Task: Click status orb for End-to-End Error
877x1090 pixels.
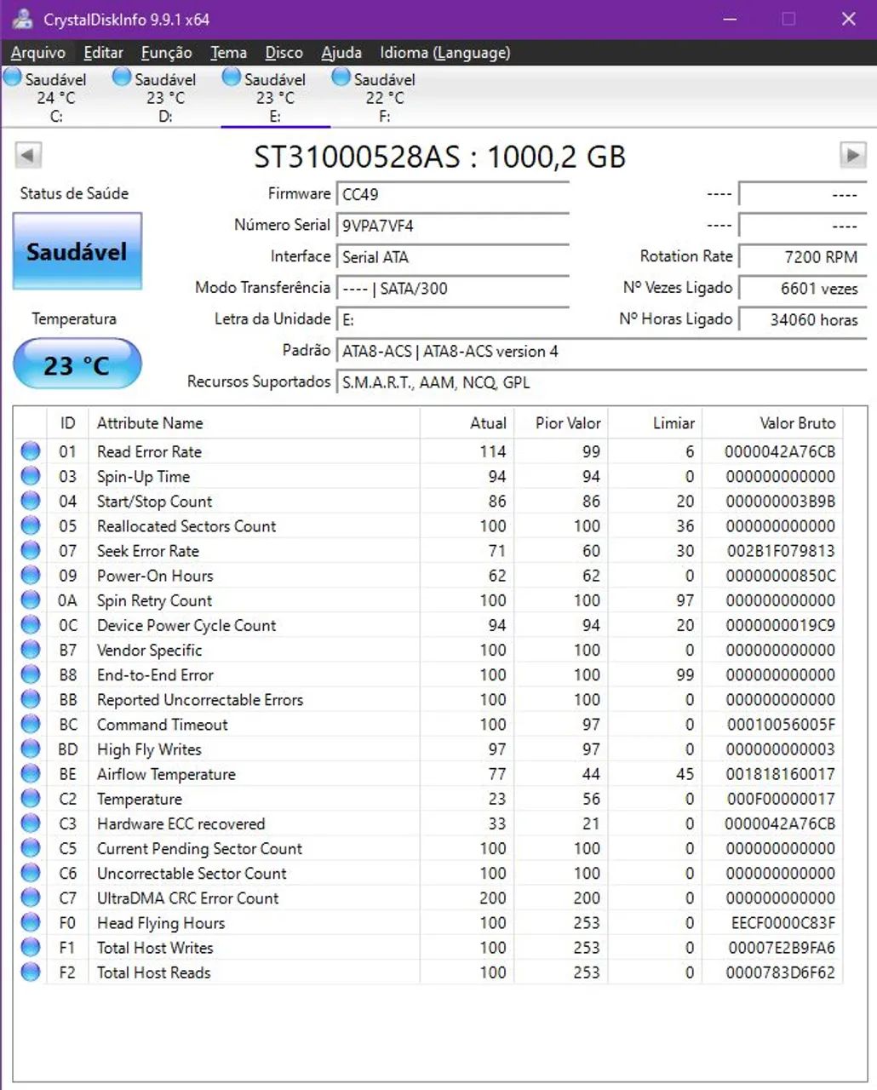Action: [31, 674]
